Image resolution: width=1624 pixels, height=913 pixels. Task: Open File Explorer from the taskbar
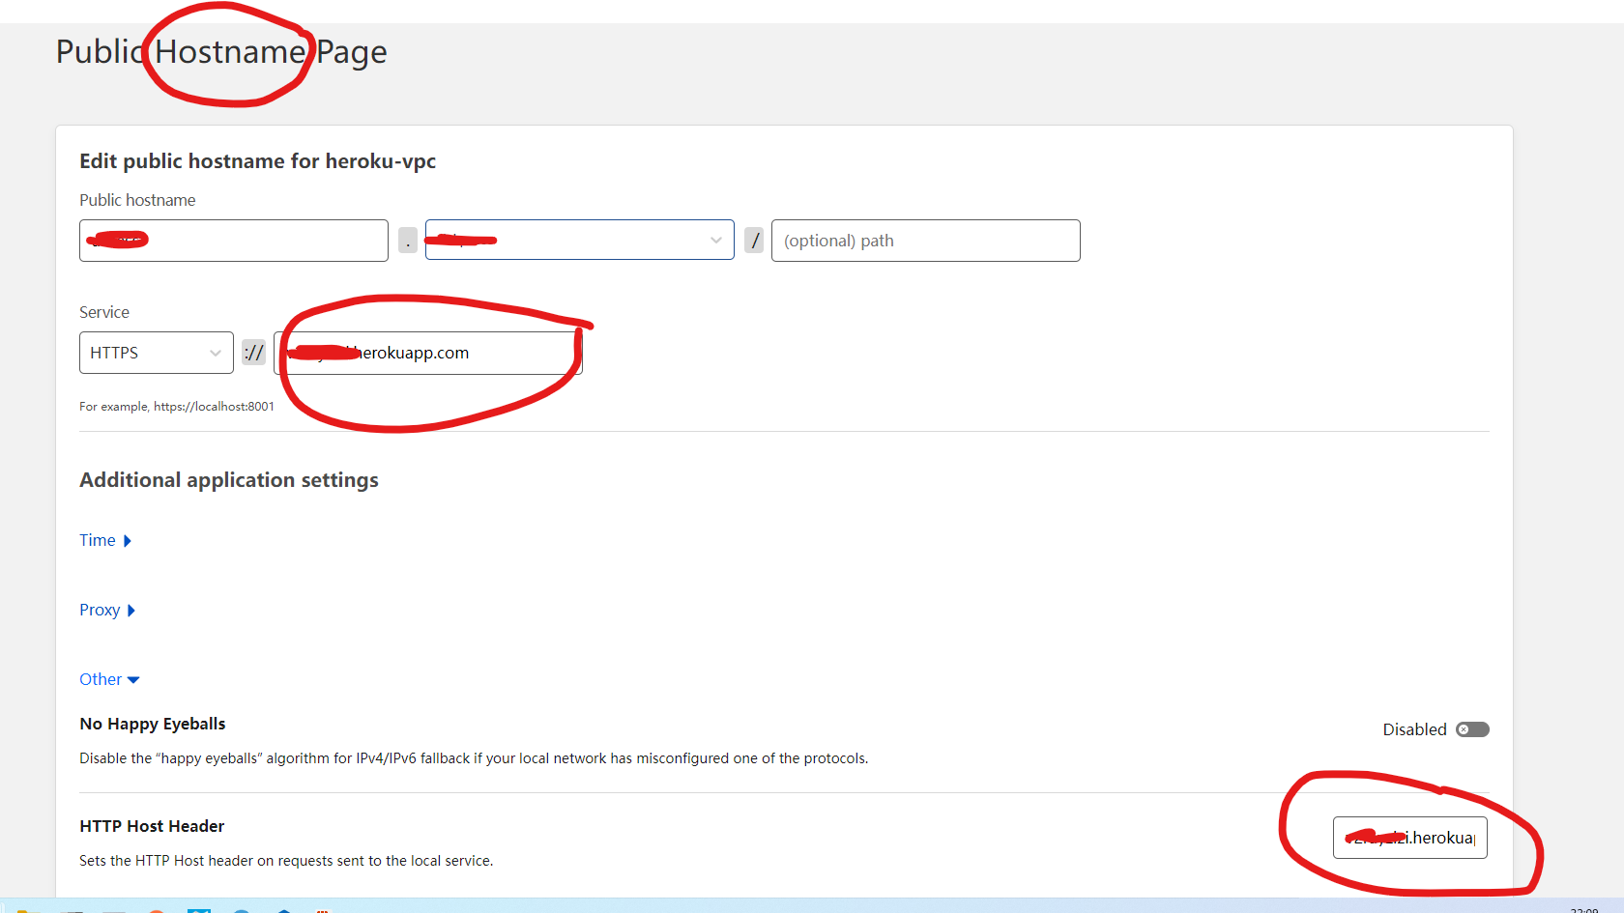26,908
